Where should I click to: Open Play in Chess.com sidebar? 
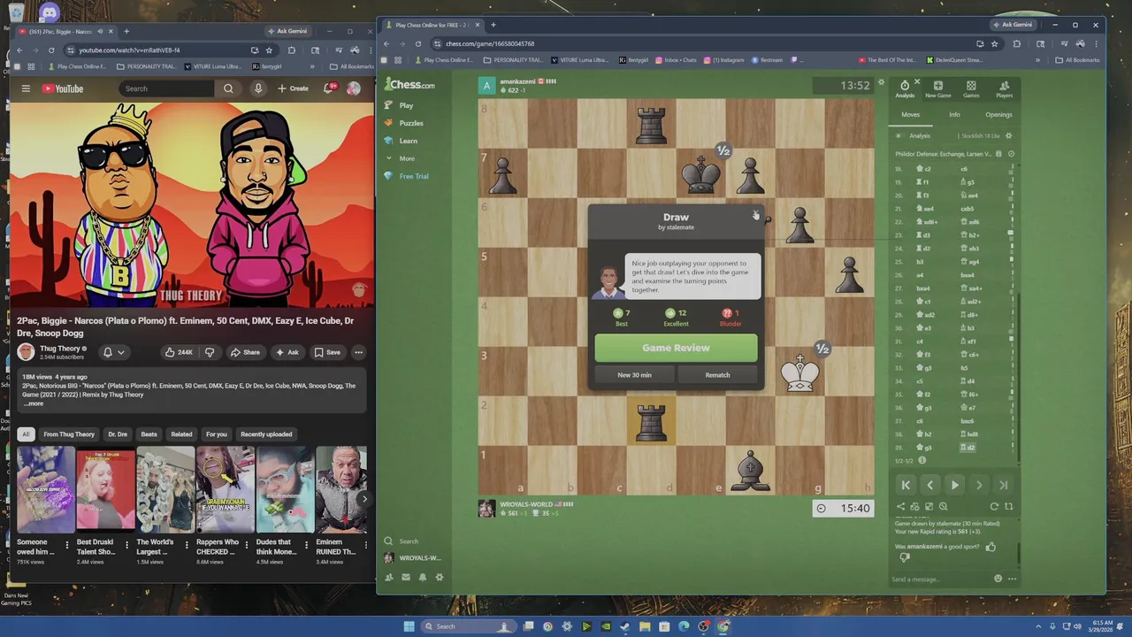406,105
